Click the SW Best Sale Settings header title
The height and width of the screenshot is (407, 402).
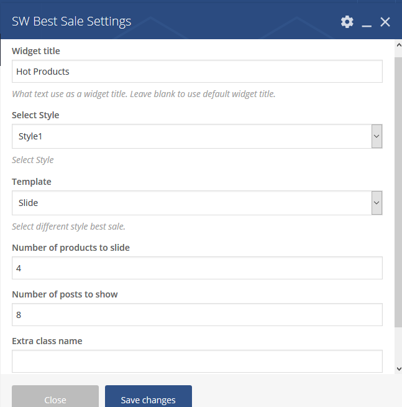pyautogui.click(x=71, y=22)
